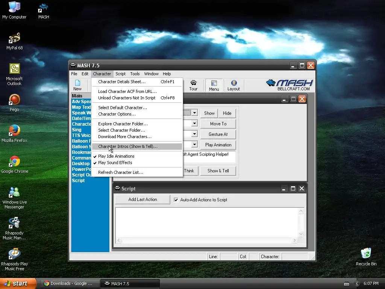The height and width of the screenshot is (289, 385).
Task: Click the speech text input field
Action: click(x=209, y=157)
